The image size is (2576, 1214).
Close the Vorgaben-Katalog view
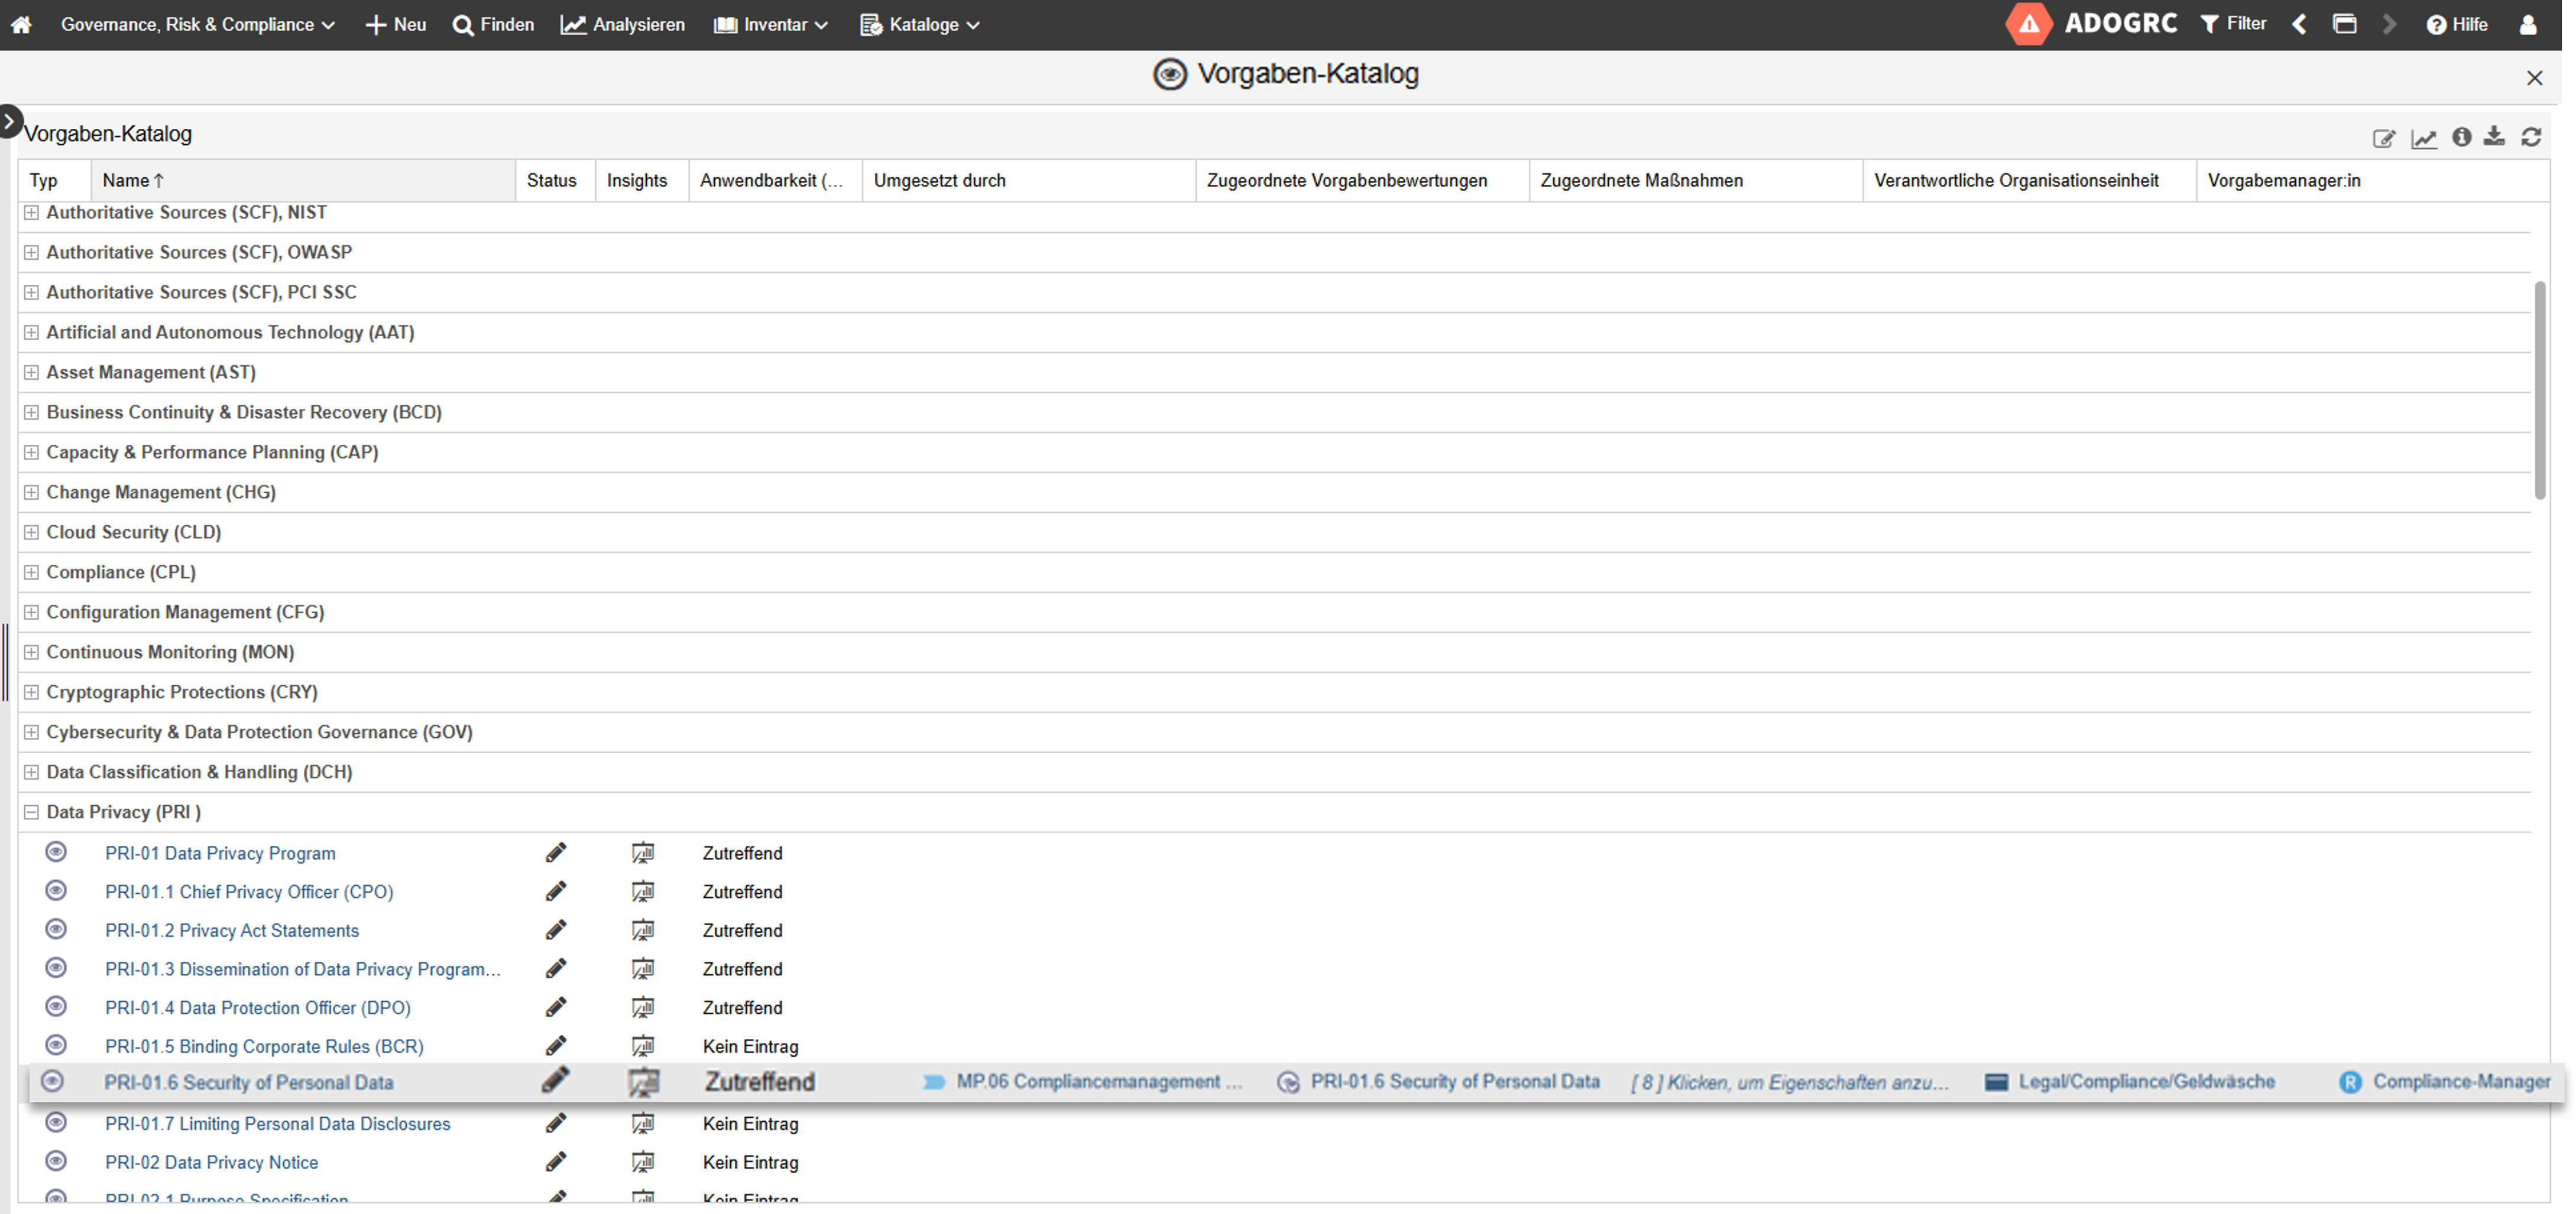[2534, 78]
